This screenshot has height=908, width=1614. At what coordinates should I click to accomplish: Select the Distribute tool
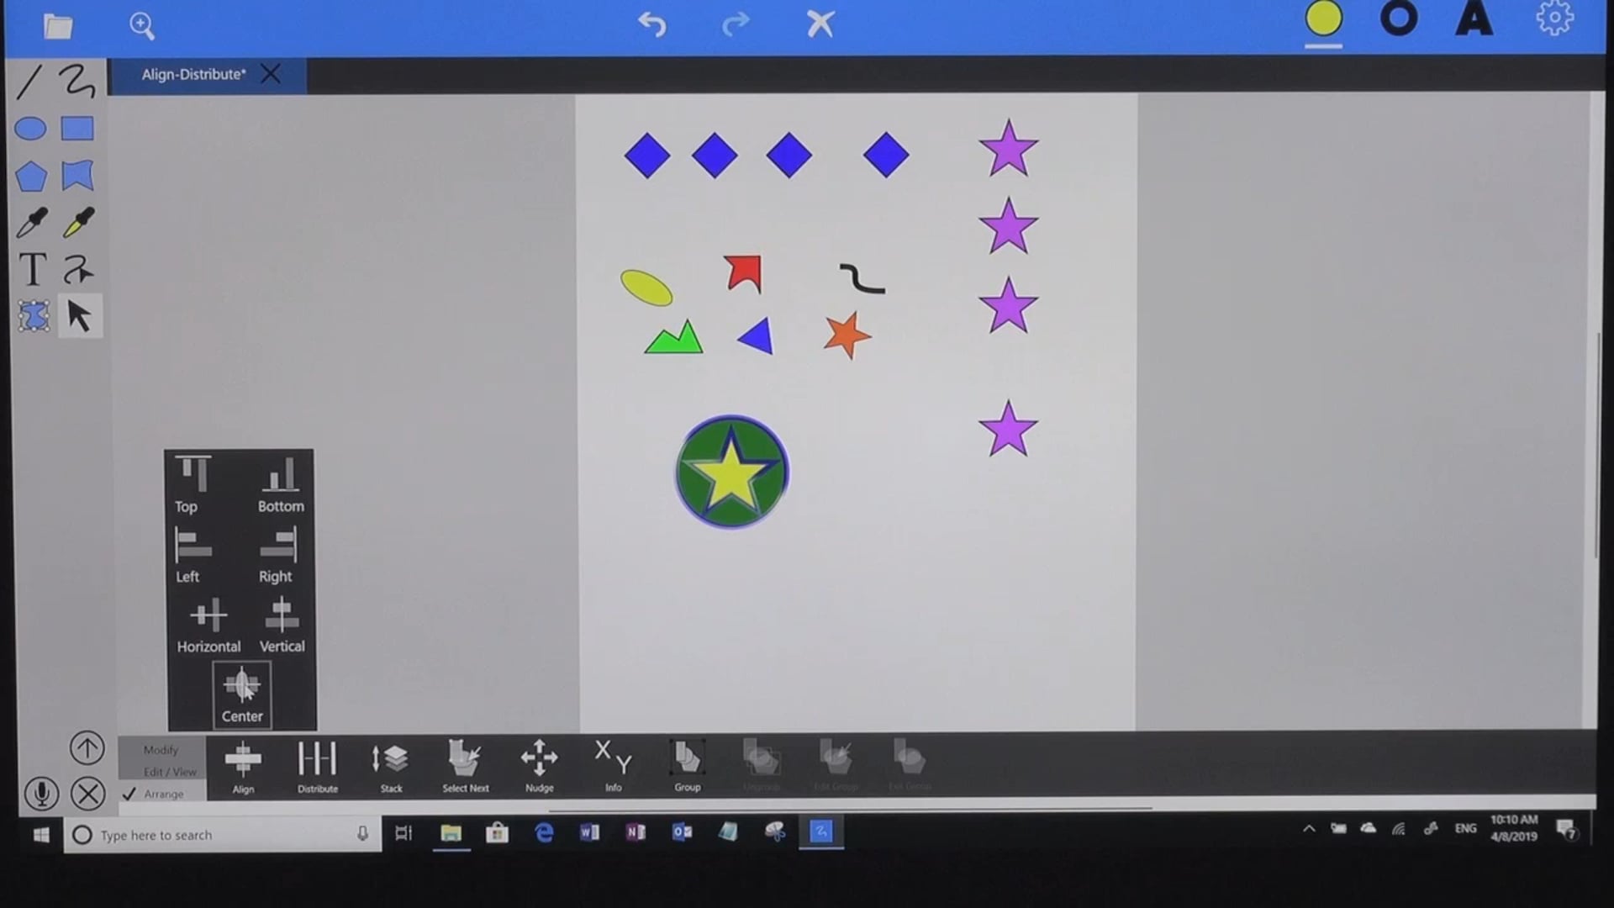pos(317,765)
